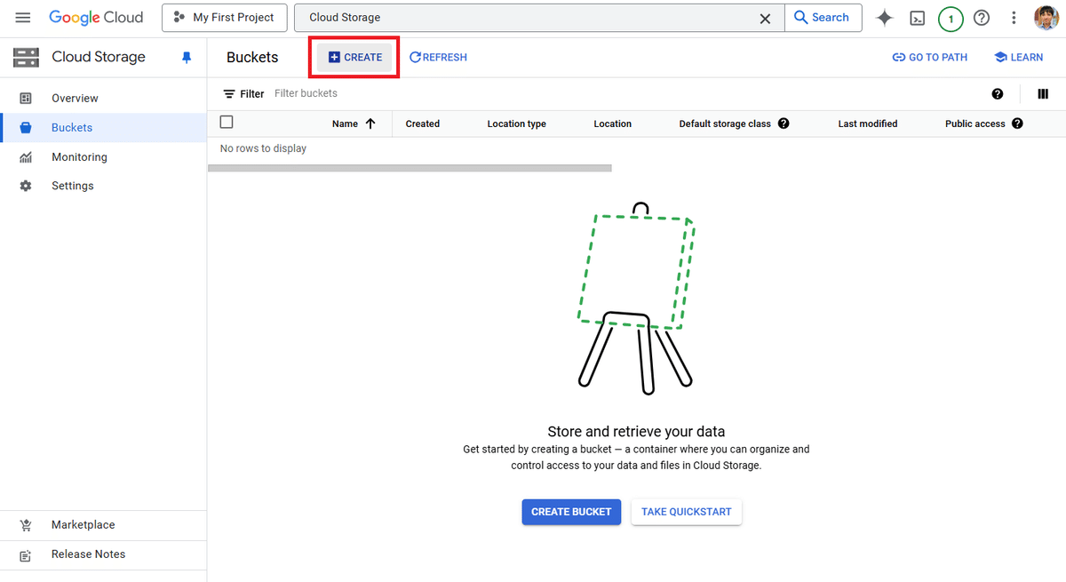This screenshot has height=582, width=1066.
Task: Open column display options icon
Action: [x=1043, y=94]
